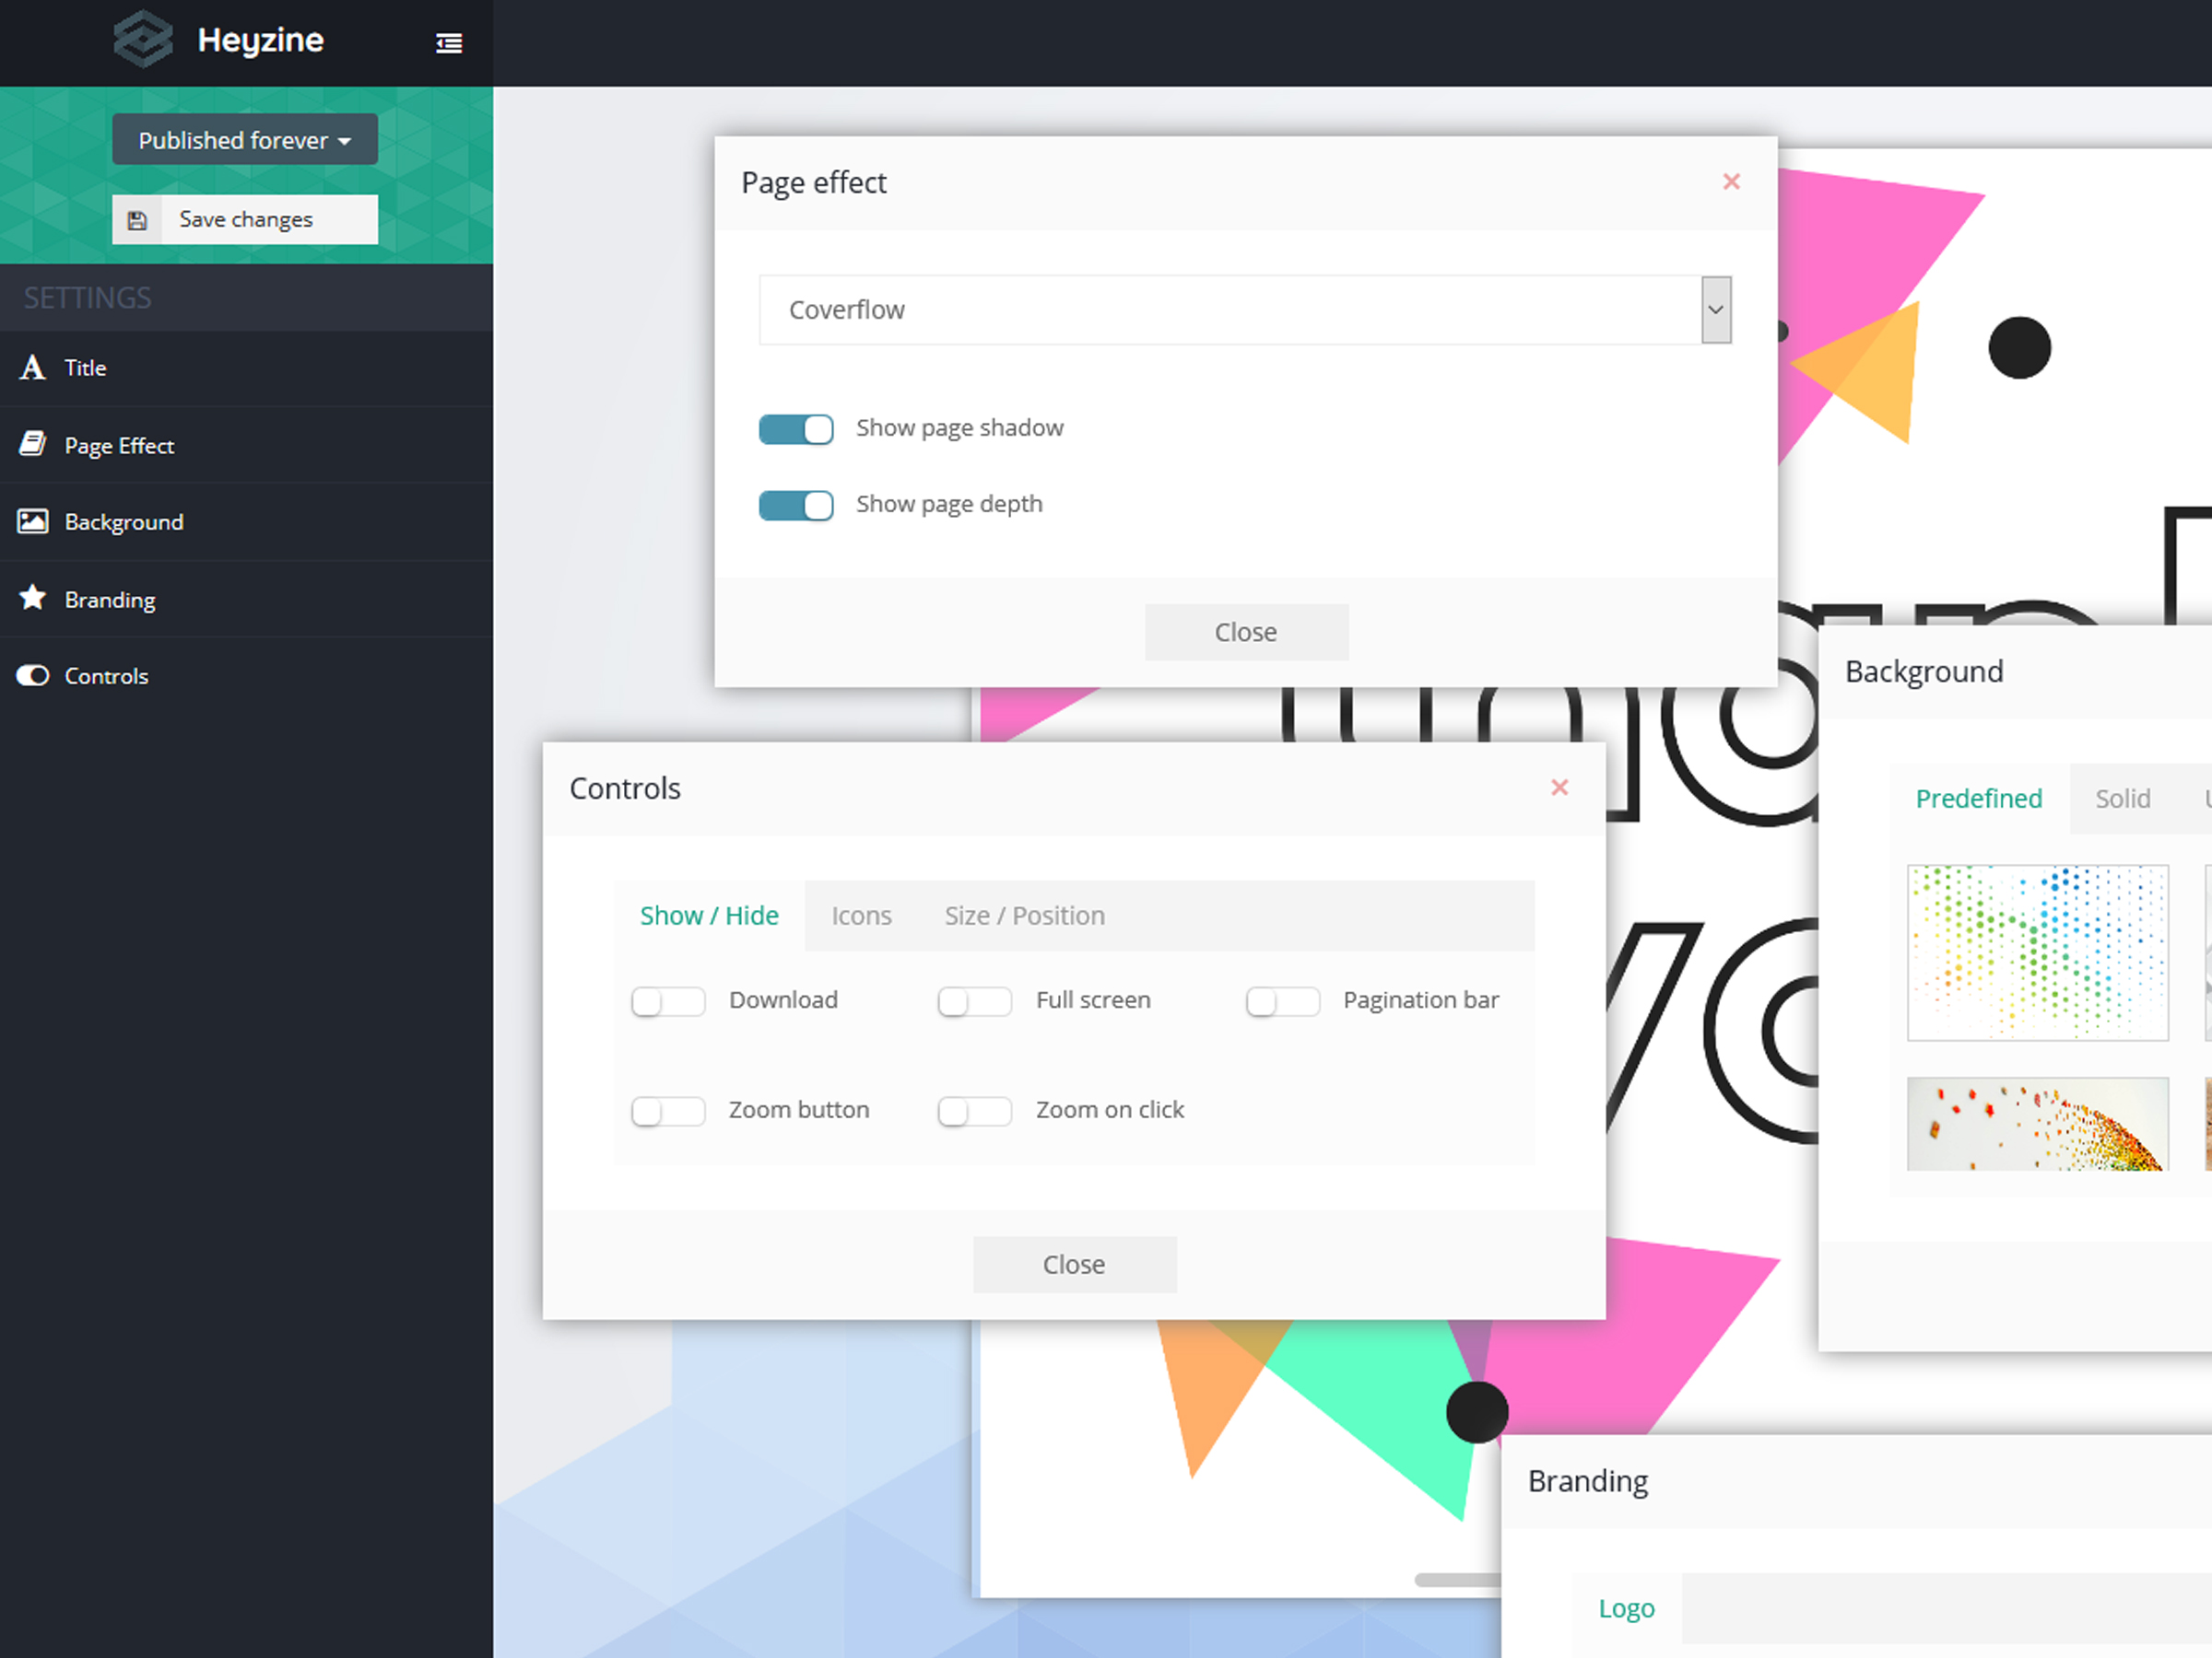Collapse sidebar with hamburger menu icon
This screenshot has height=1658, width=2212.
(x=449, y=43)
